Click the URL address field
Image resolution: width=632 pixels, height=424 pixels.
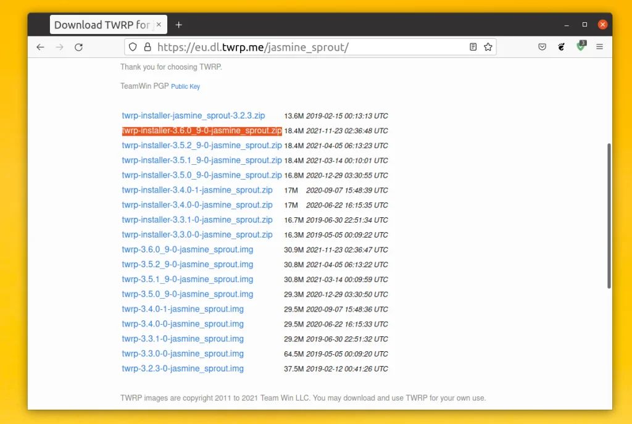pos(309,47)
